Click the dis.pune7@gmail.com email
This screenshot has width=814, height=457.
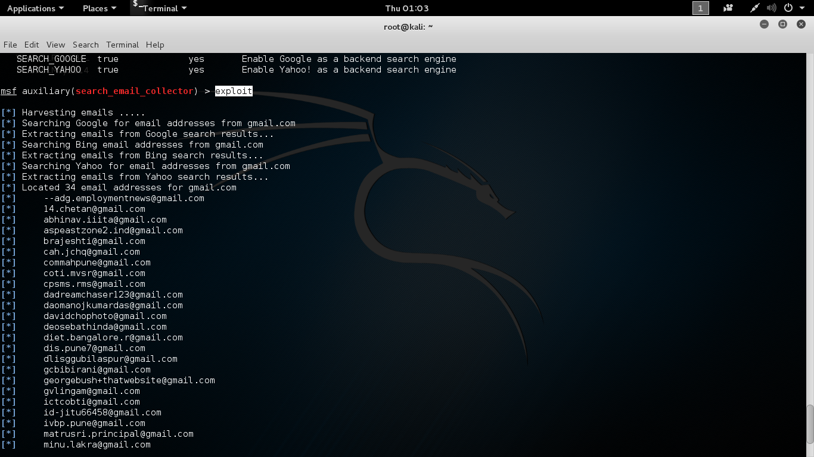(x=94, y=348)
